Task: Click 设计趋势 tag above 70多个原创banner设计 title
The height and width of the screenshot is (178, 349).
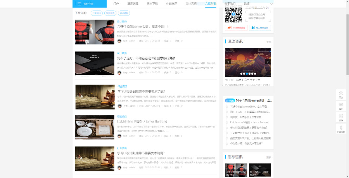Action: tap(122, 22)
